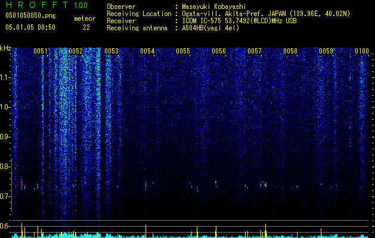The image size is (375, 238).
Task: Click the 0057 time marker
Action: click(x=255, y=51)
